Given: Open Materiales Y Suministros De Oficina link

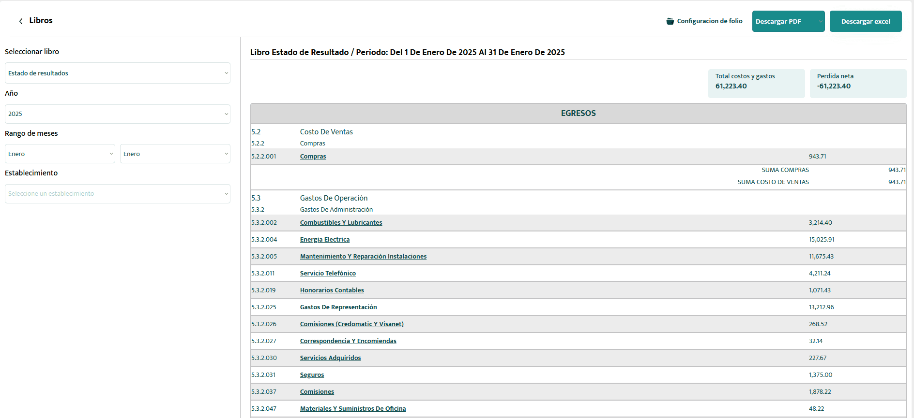Looking at the screenshot, I should 353,409.
